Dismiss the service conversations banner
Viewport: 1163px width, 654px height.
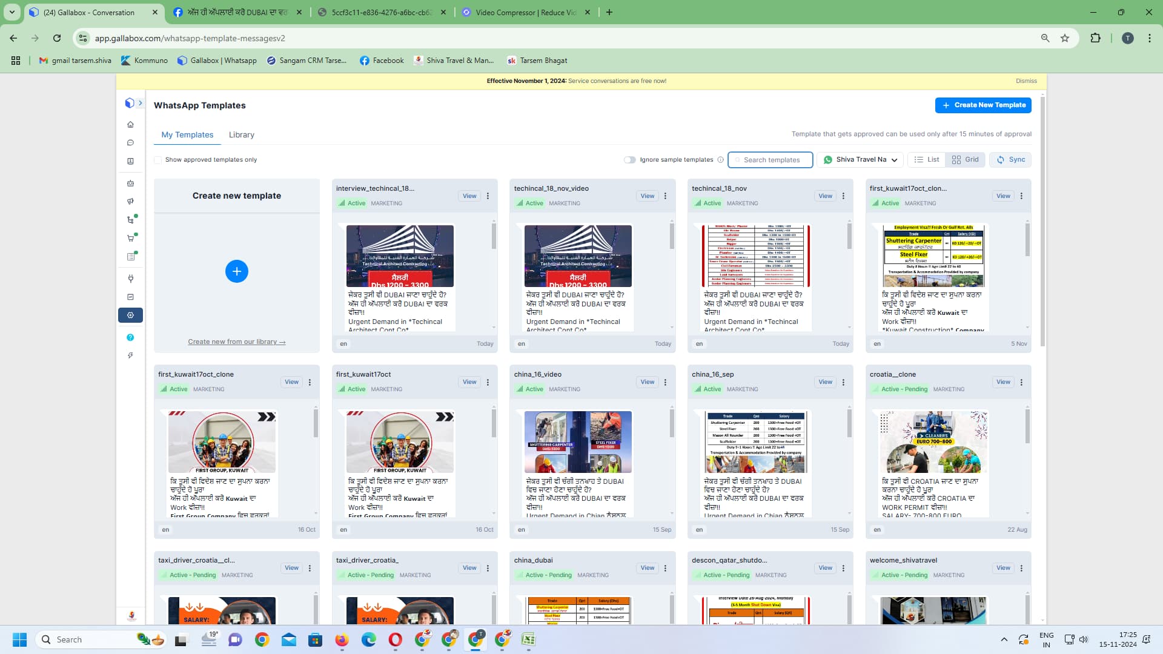1026,81
